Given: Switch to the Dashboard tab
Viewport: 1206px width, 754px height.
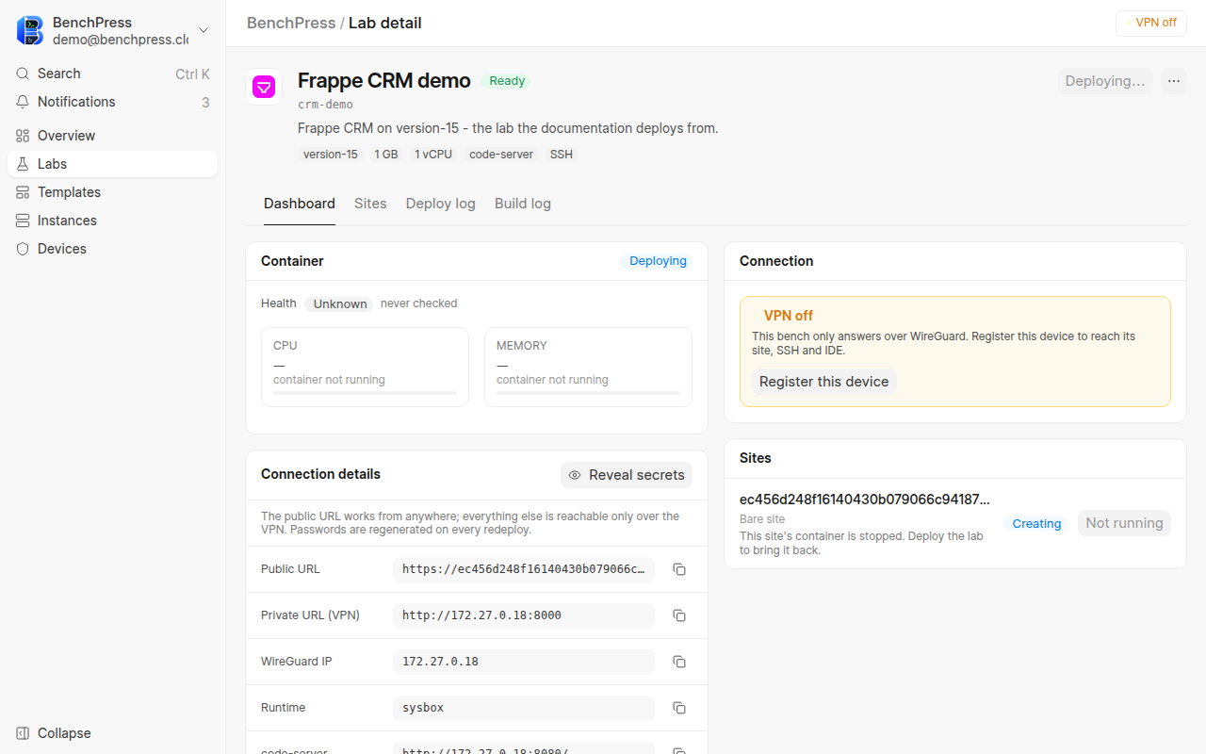Looking at the screenshot, I should click(x=300, y=204).
